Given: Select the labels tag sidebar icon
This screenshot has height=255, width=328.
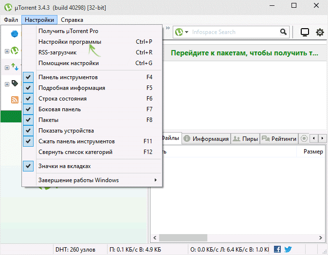Looking at the screenshot, I should pyautogui.click(x=15, y=84).
